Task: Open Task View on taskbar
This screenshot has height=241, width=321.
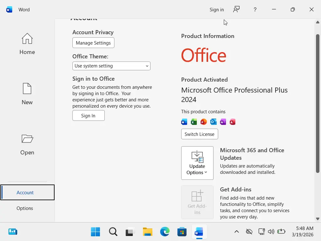Action: 130,232
